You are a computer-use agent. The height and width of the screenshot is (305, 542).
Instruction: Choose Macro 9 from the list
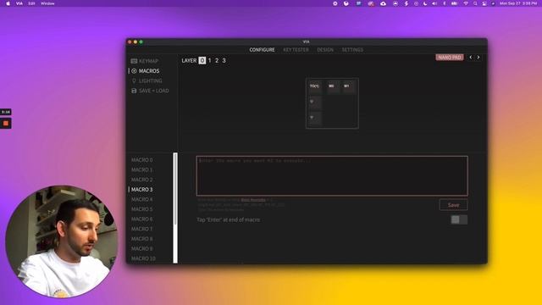coord(142,248)
